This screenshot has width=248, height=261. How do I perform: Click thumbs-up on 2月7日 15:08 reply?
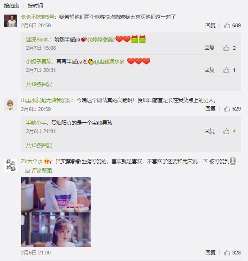(x=226, y=48)
